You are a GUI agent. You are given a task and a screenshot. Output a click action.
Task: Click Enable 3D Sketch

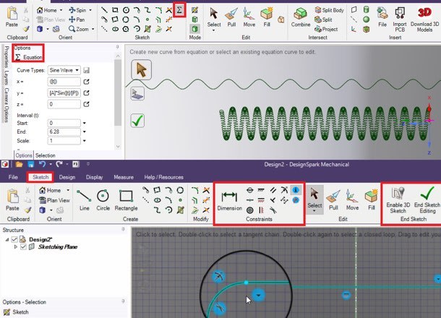398,200
